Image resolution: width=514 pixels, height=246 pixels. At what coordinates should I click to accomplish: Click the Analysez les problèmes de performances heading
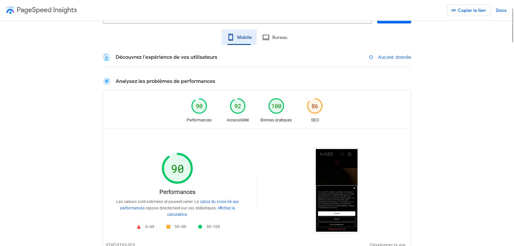tap(165, 81)
